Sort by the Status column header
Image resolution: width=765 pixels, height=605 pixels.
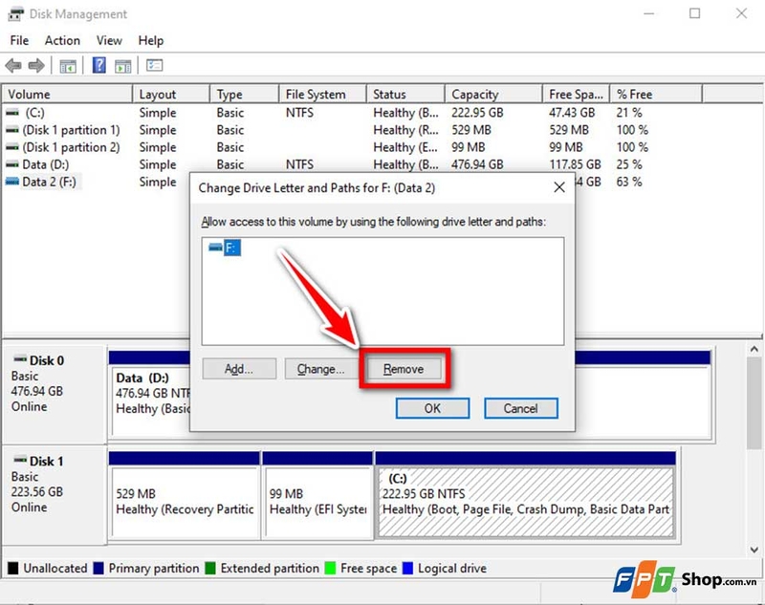click(x=405, y=94)
